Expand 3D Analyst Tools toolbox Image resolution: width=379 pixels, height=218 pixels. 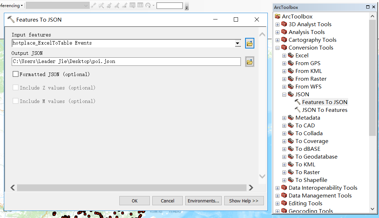coord(277,24)
